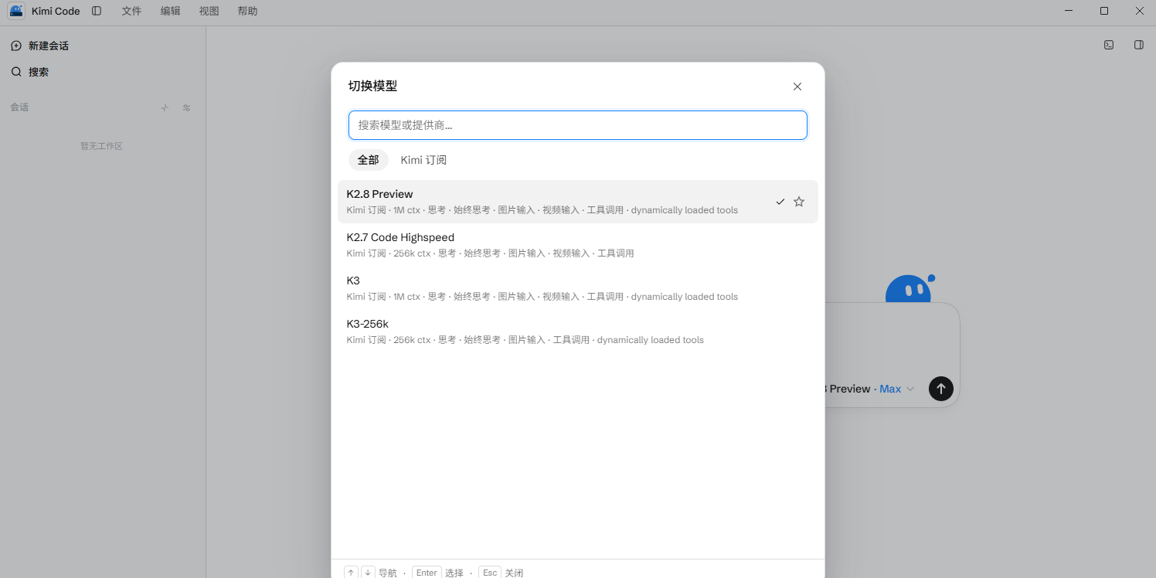1156x578 pixels.
Task: Click the K2.7 Code Highspeed capabilities description line
Action: point(490,253)
